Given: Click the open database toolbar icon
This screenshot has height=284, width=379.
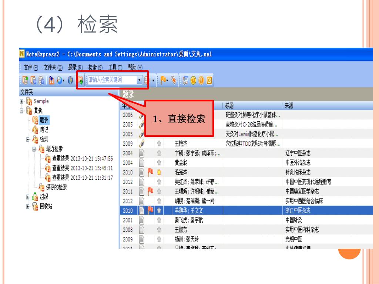Looking at the screenshot, I should click(x=33, y=80).
